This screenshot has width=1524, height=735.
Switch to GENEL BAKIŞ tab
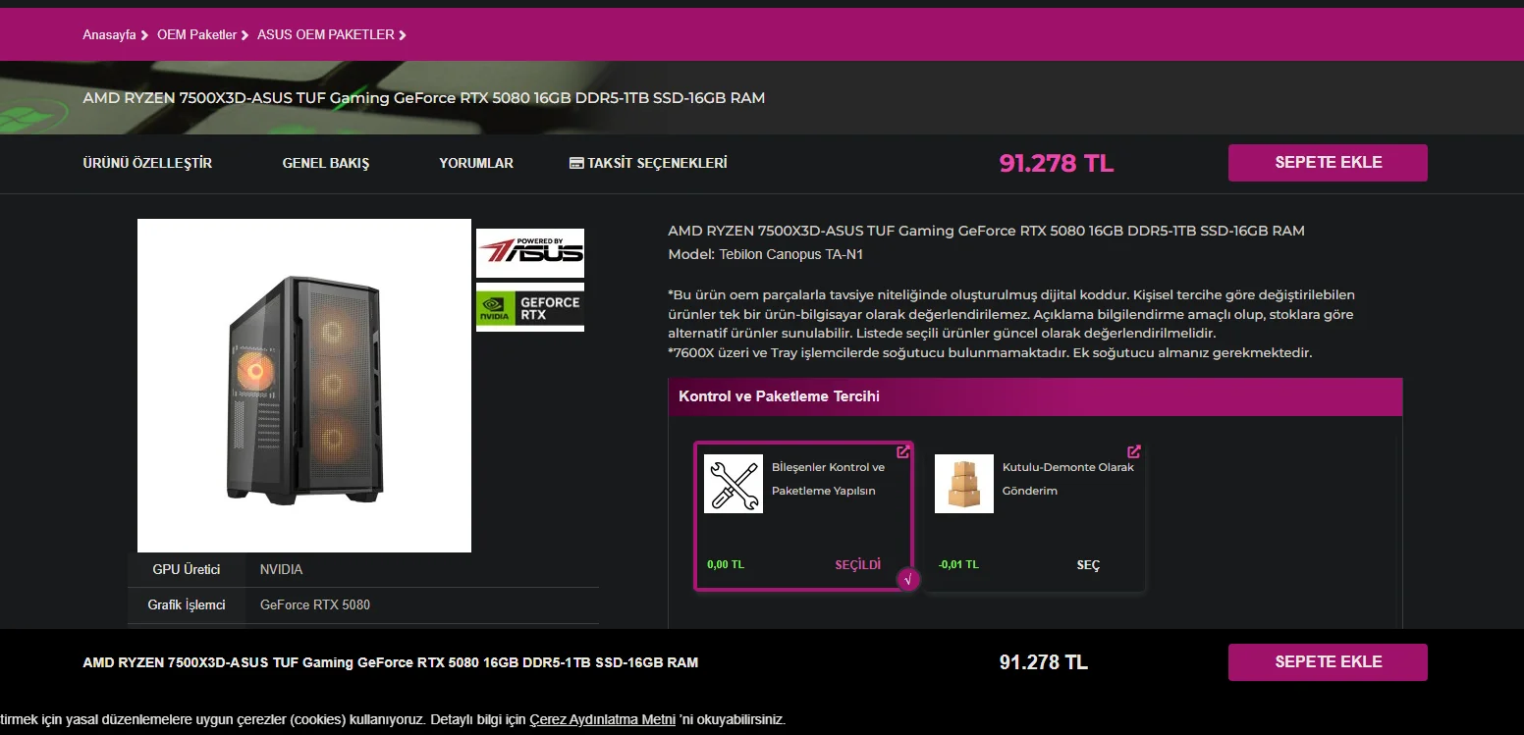pos(326,163)
